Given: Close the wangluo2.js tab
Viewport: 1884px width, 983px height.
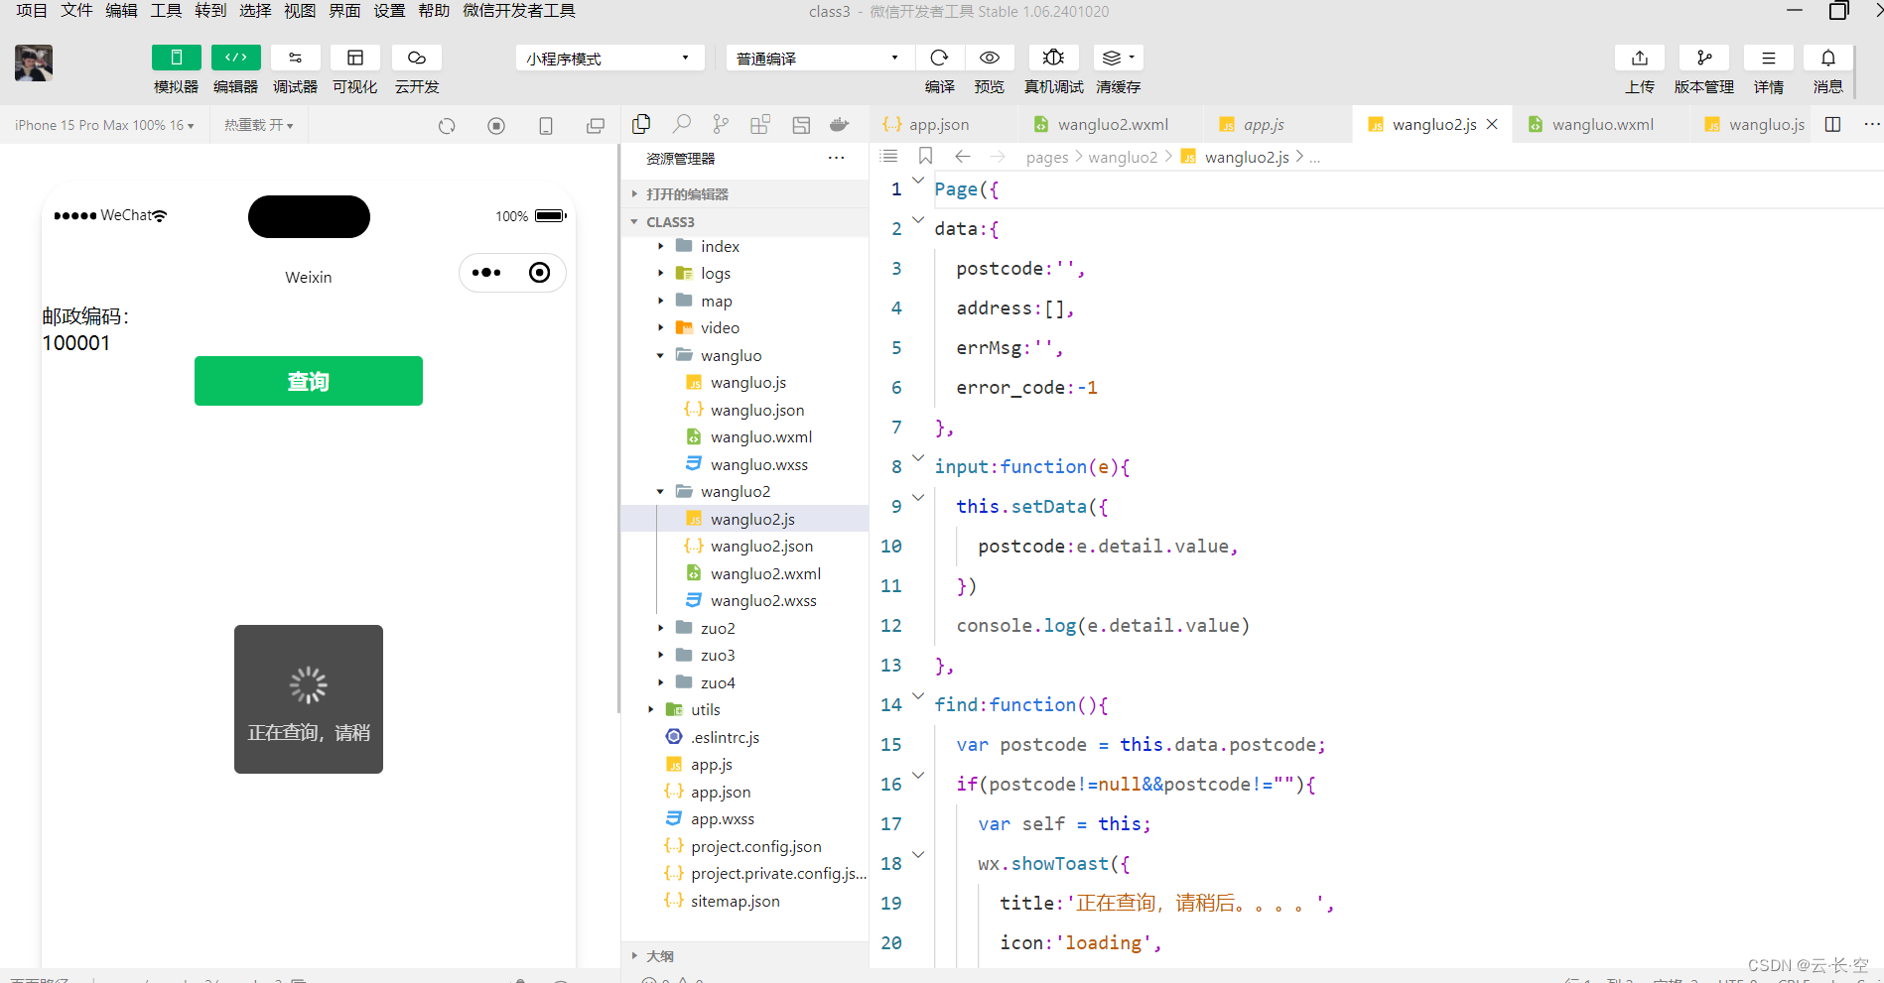Looking at the screenshot, I should click(x=1492, y=124).
